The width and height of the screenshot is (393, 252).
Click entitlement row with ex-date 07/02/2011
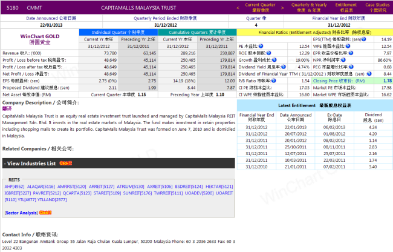click(315, 167)
